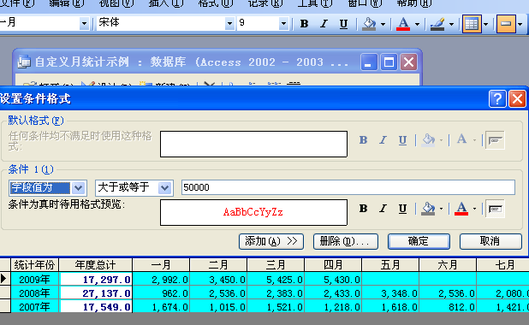The image size is (529, 325).
Task: Click cell 17,549.0 in 2007年 row
Action: [x=96, y=306]
